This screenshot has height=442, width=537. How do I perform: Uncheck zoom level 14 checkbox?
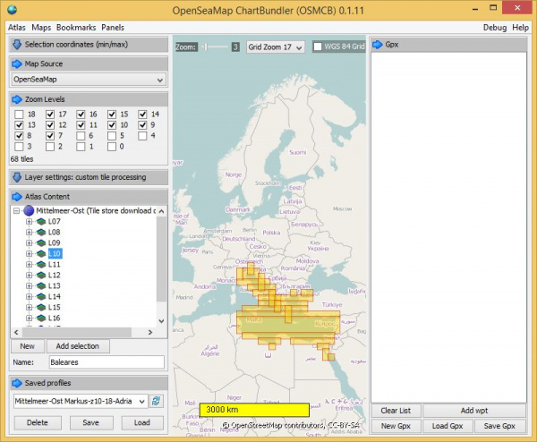point(142,115)
